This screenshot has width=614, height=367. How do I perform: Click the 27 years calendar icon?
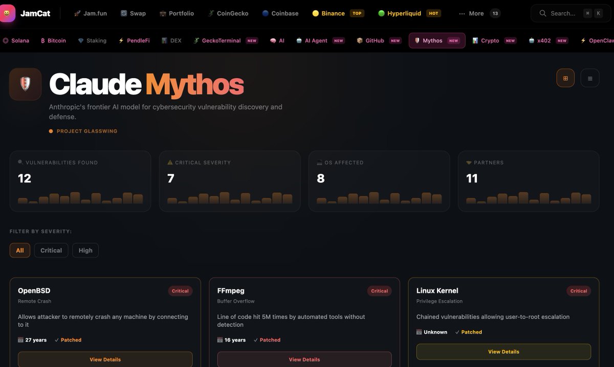point(20,340)
